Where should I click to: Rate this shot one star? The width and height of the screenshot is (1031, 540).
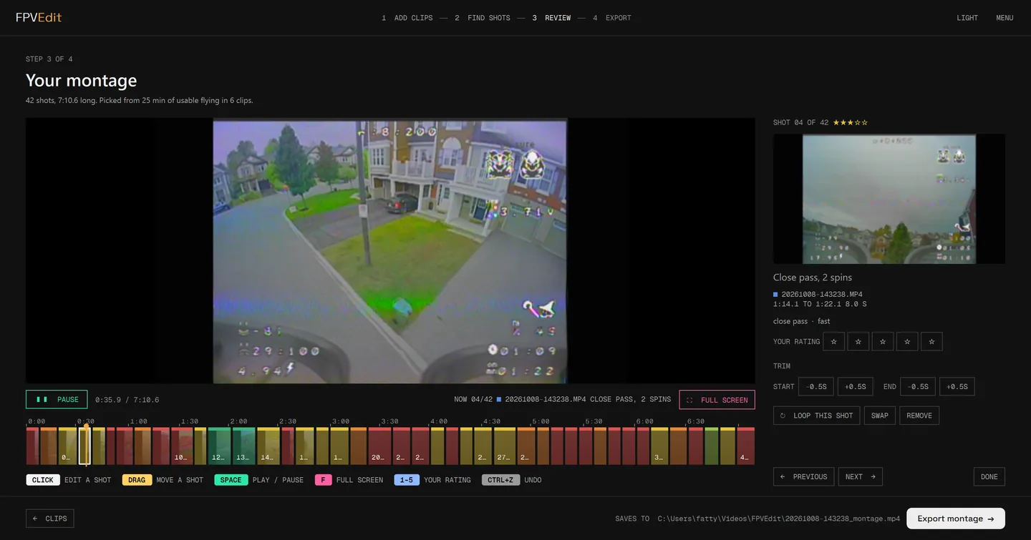833,342
